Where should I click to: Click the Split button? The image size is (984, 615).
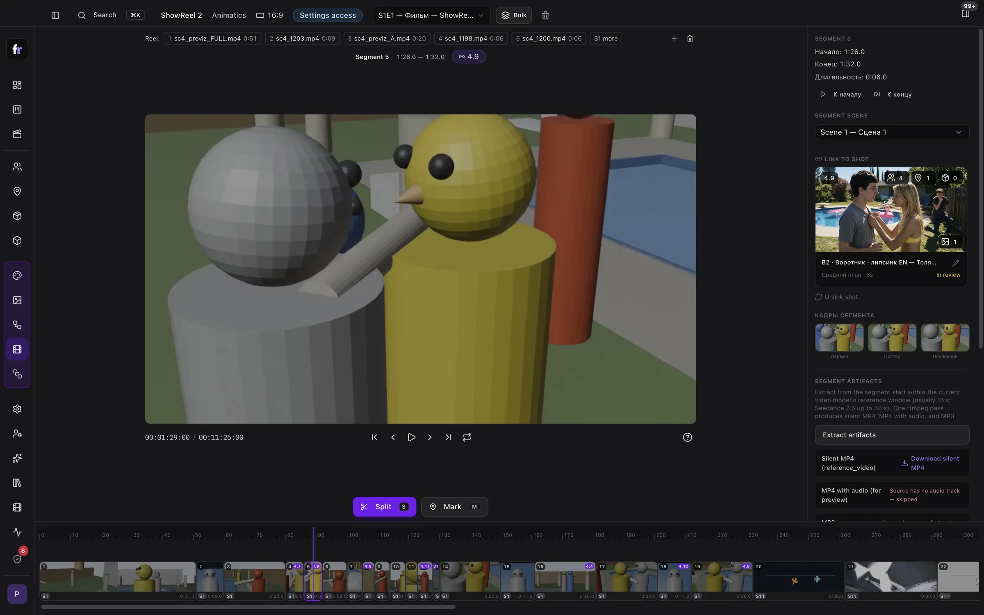(x=384, y=507)
